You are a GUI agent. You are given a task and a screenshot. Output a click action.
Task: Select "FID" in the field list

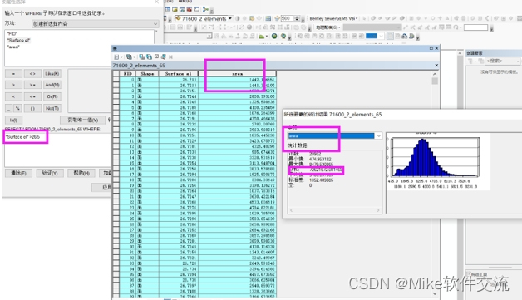[x=12, y=33]
